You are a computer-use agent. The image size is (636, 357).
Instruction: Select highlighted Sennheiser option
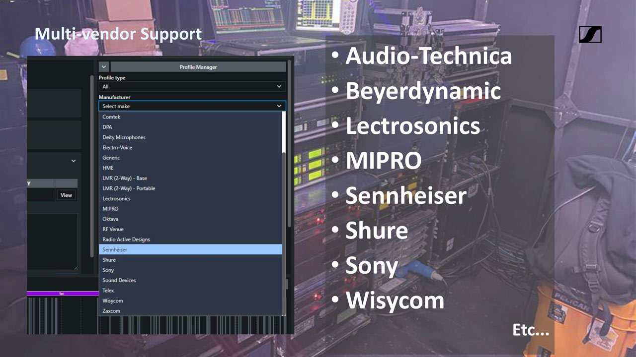pyautogui.click(x=190, y=249)
